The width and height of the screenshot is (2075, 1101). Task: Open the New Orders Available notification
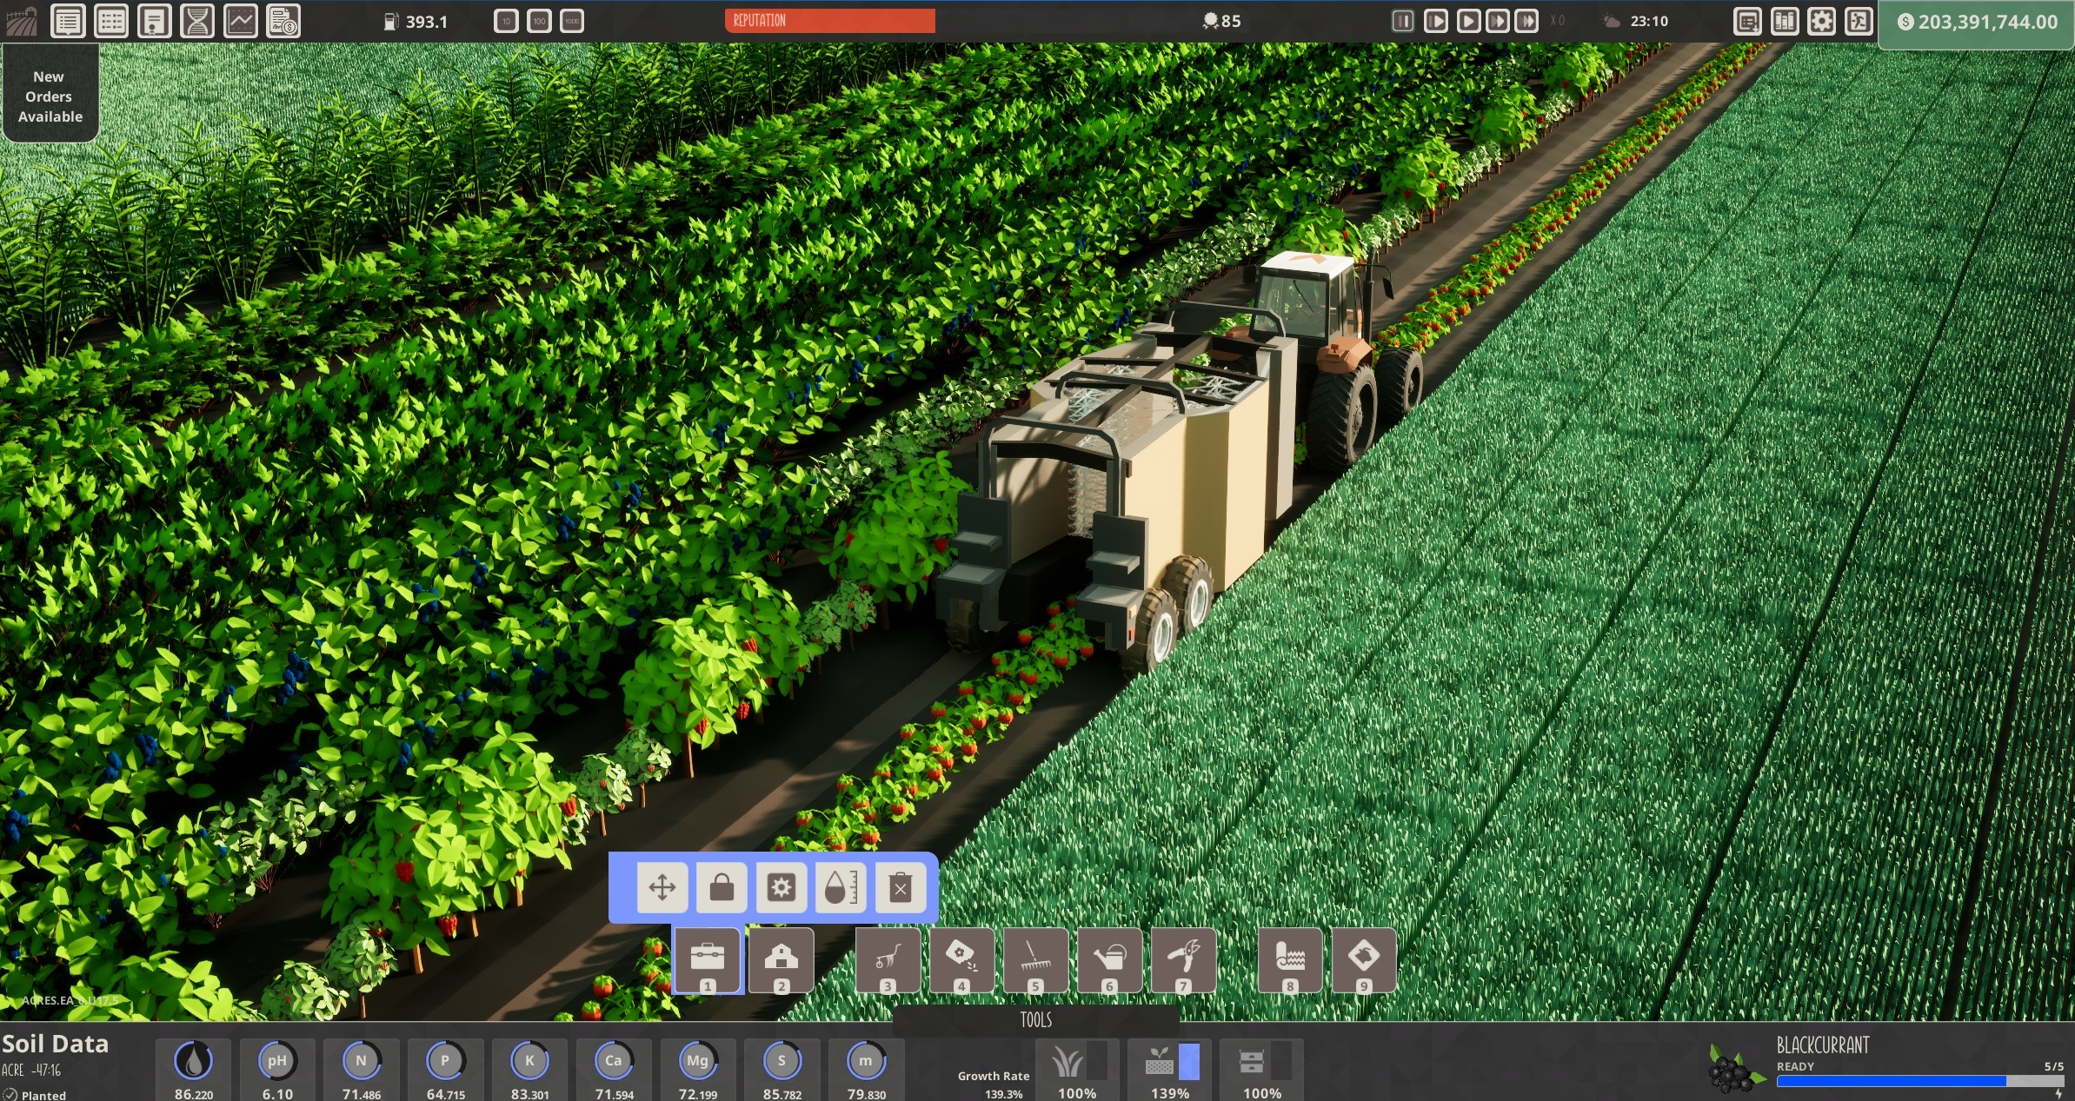pyautogui.click(x=50, y=96)
